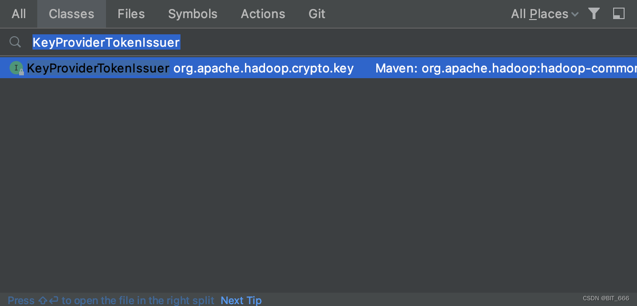Click the lock badge on the result icon
Screen dimensions: 637x306
[21, 71]
